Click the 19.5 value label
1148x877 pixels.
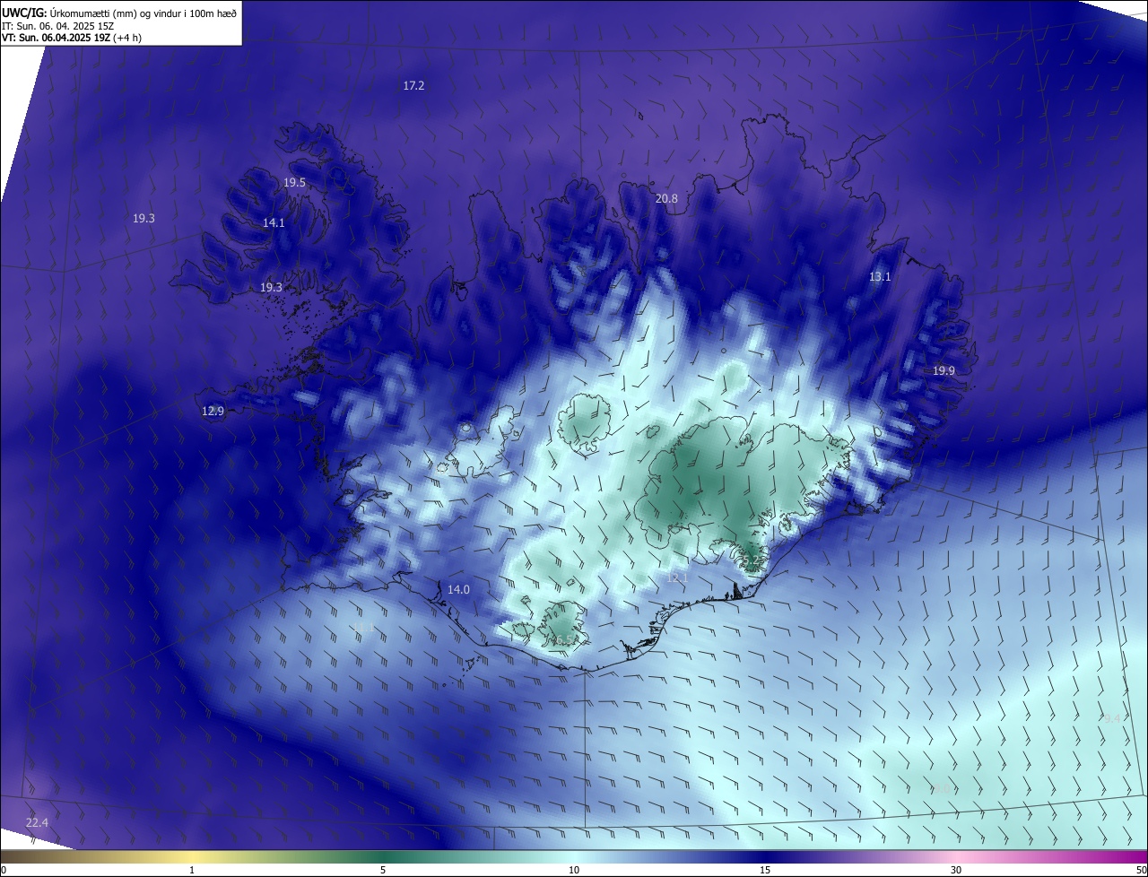294,182
